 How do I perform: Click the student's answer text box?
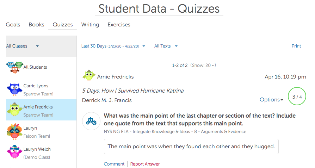191,147
